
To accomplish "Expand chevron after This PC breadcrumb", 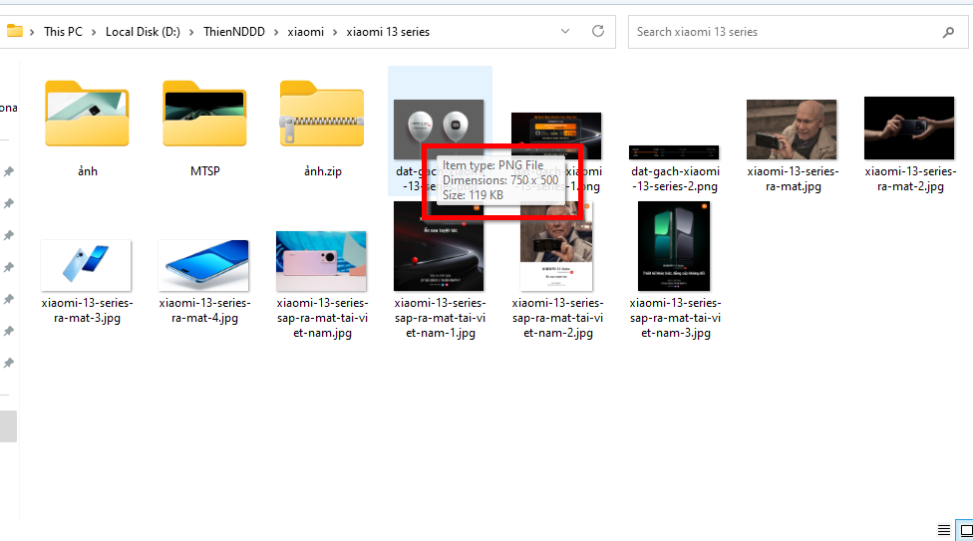I will [x=94, y=32].
